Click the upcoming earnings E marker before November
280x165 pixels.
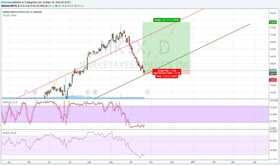click(x=148, y=92)
